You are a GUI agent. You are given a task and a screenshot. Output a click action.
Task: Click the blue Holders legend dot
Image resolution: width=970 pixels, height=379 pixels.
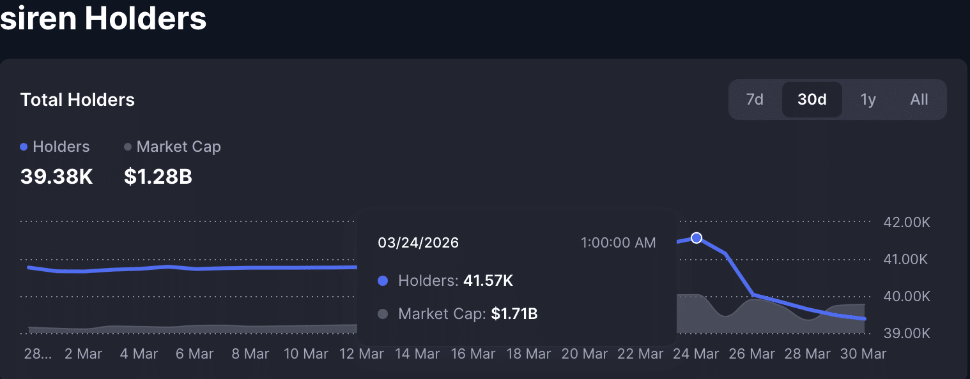[x=22, y=147]
